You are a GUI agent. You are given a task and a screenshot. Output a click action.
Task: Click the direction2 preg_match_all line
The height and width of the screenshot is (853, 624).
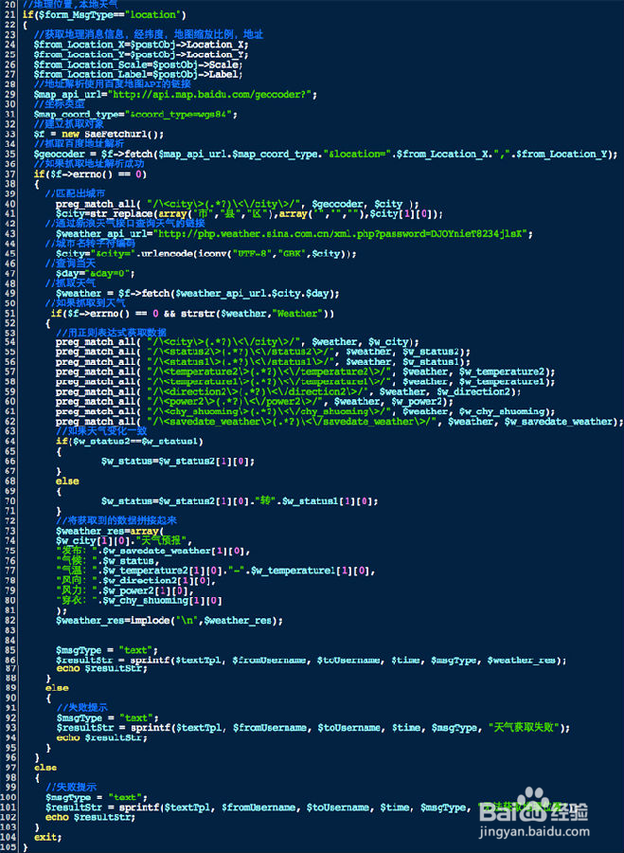pyautogui.click(x=289, y=391)
